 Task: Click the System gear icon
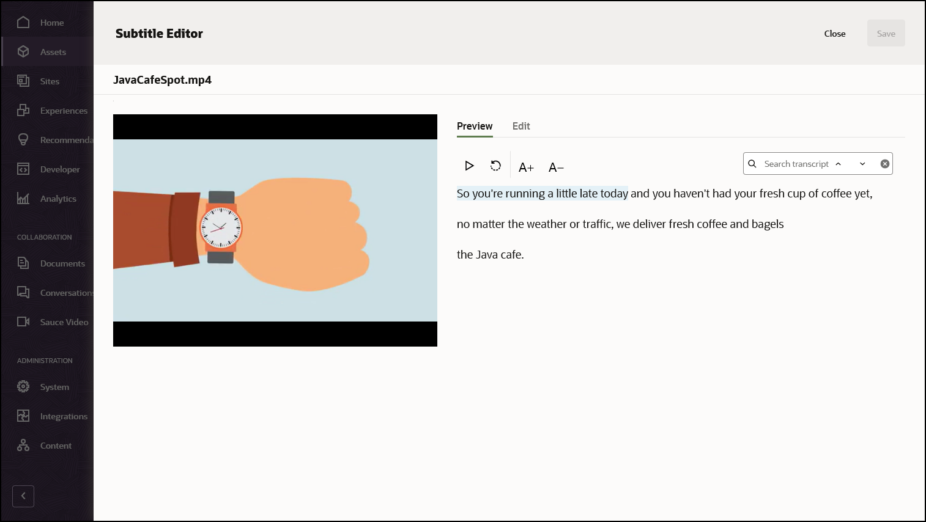point(23,387)
